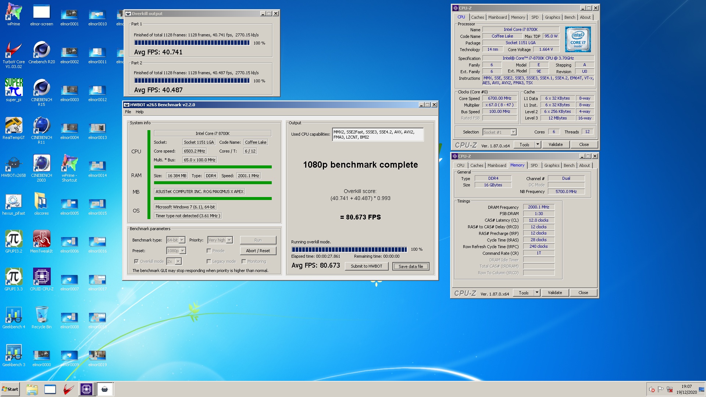Toggle Legacy mode checkbox
The width and height of the screenshot is (706, 397).
click(209, 261)
